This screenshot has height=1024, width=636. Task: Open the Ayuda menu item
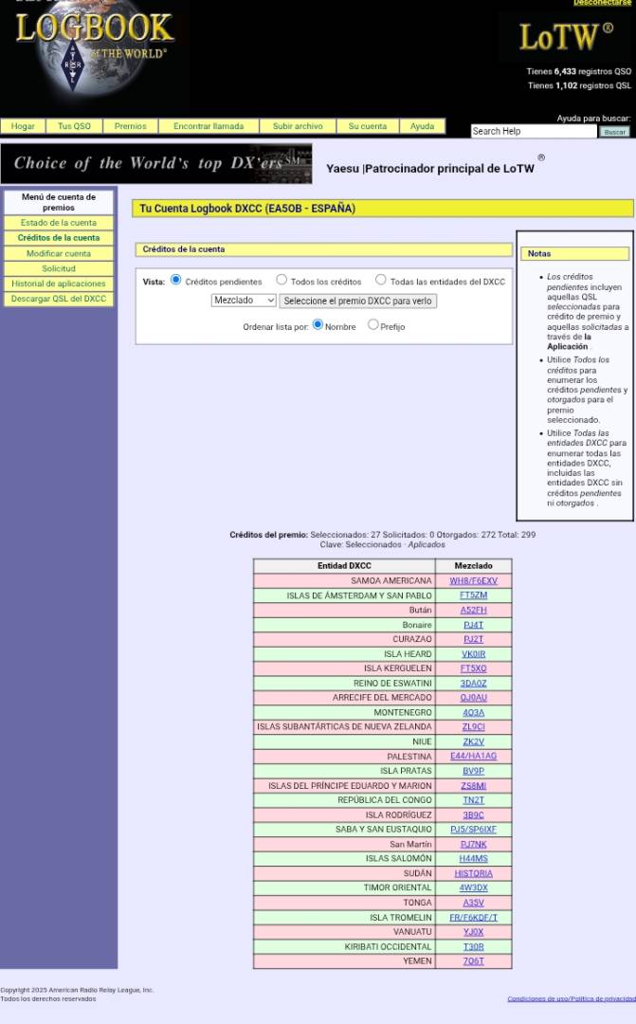[x=423, y=126]
